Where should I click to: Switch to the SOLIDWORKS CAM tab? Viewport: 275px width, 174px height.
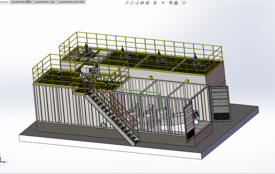(44, 2)
